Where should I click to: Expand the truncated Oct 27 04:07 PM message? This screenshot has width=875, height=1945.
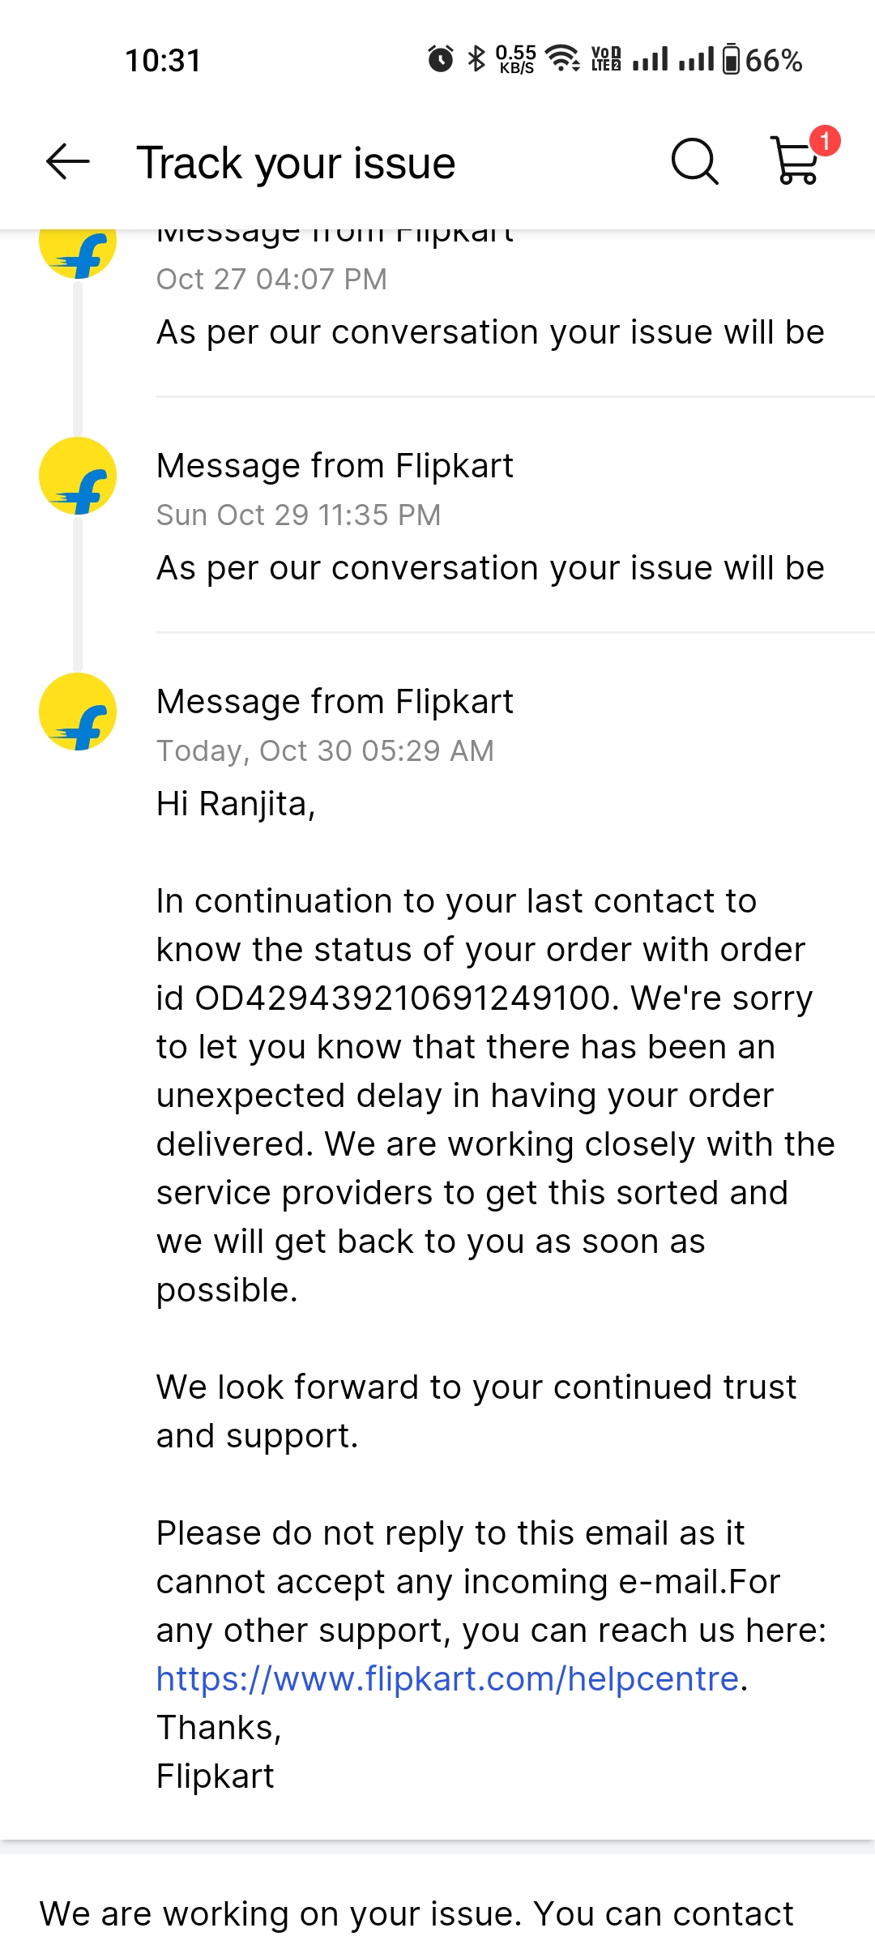click(490, 332)
